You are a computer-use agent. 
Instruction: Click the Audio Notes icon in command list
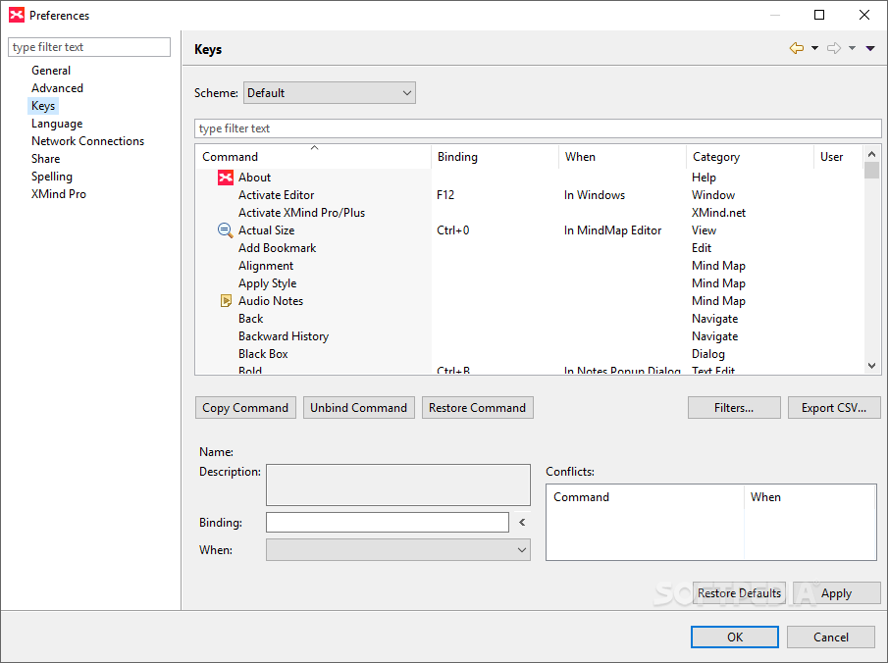pos(224,300)
